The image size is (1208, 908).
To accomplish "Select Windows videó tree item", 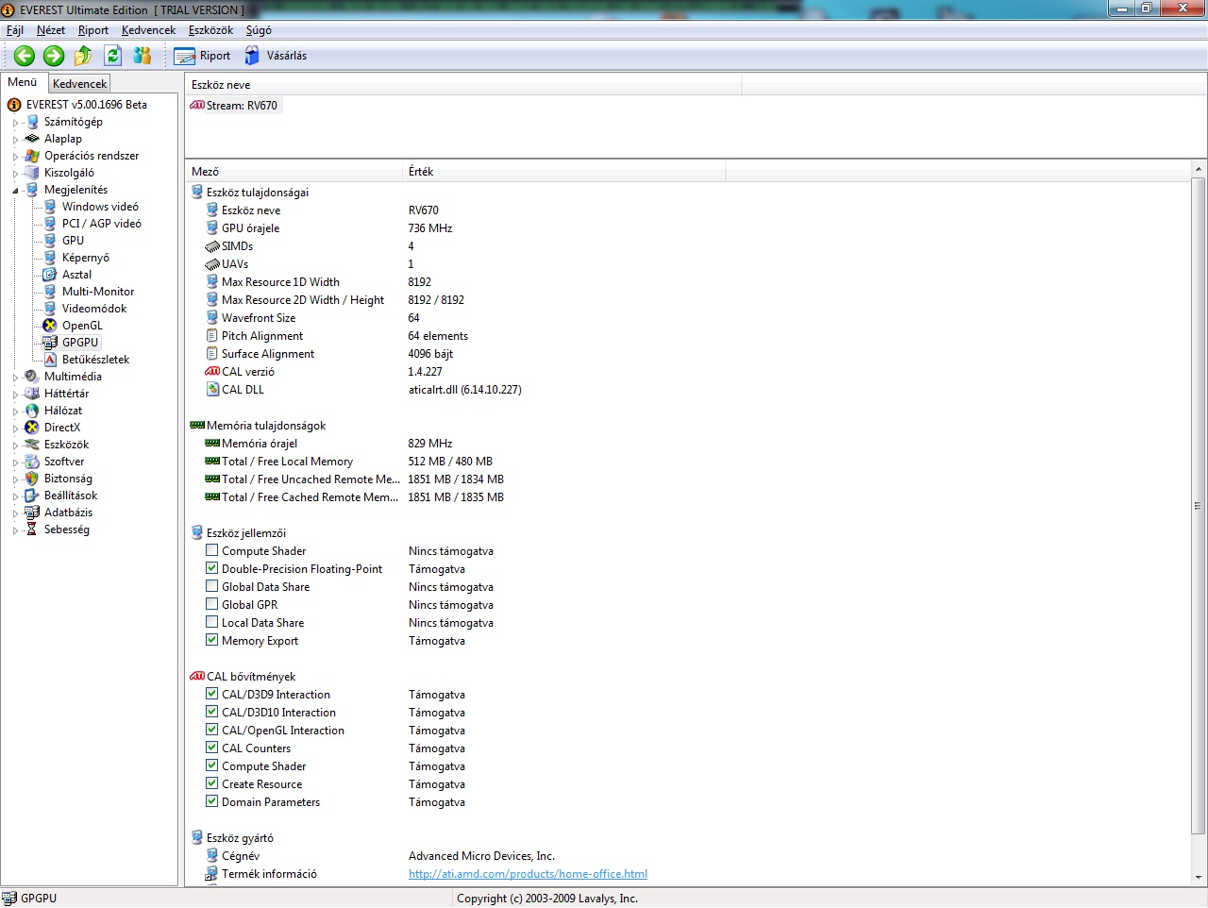I will [100, 207].
